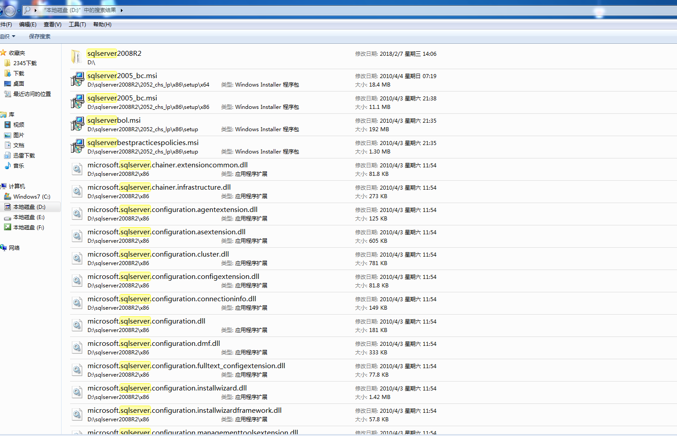Click microsoft.sqlserver.chainer.extensioncommon.dll file name
677x436 pixels.
point(167,165)
